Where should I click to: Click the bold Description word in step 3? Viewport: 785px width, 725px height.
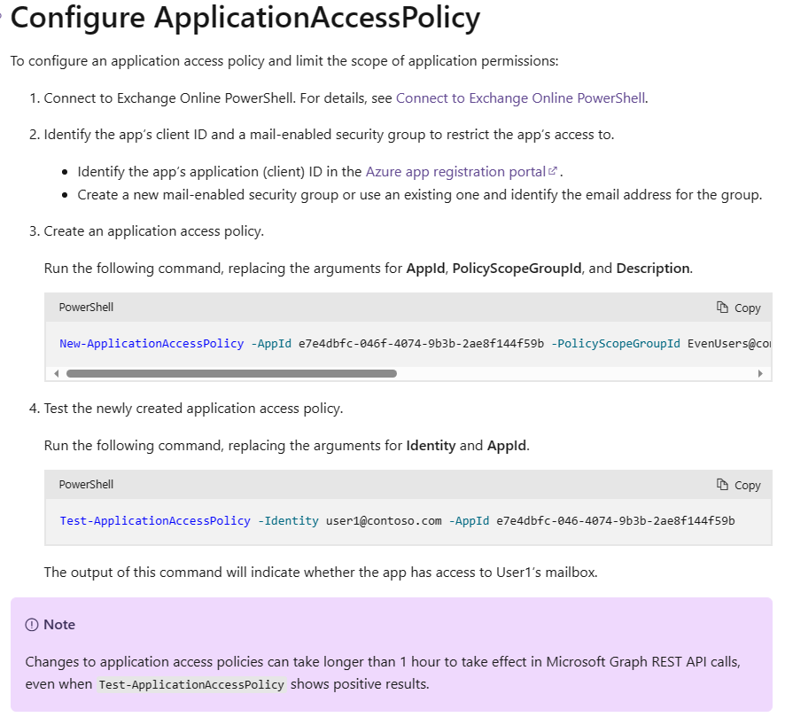click(653, 269)
